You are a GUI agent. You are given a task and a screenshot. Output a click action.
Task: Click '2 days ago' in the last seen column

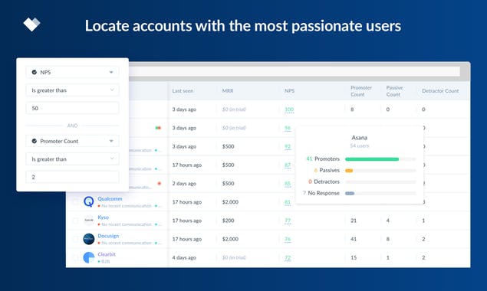tap(184, 183)
